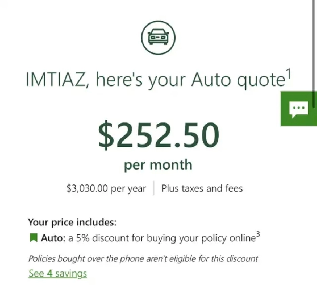Select the "per month" label
The image size is (317, 297).
tap(158, 165)
